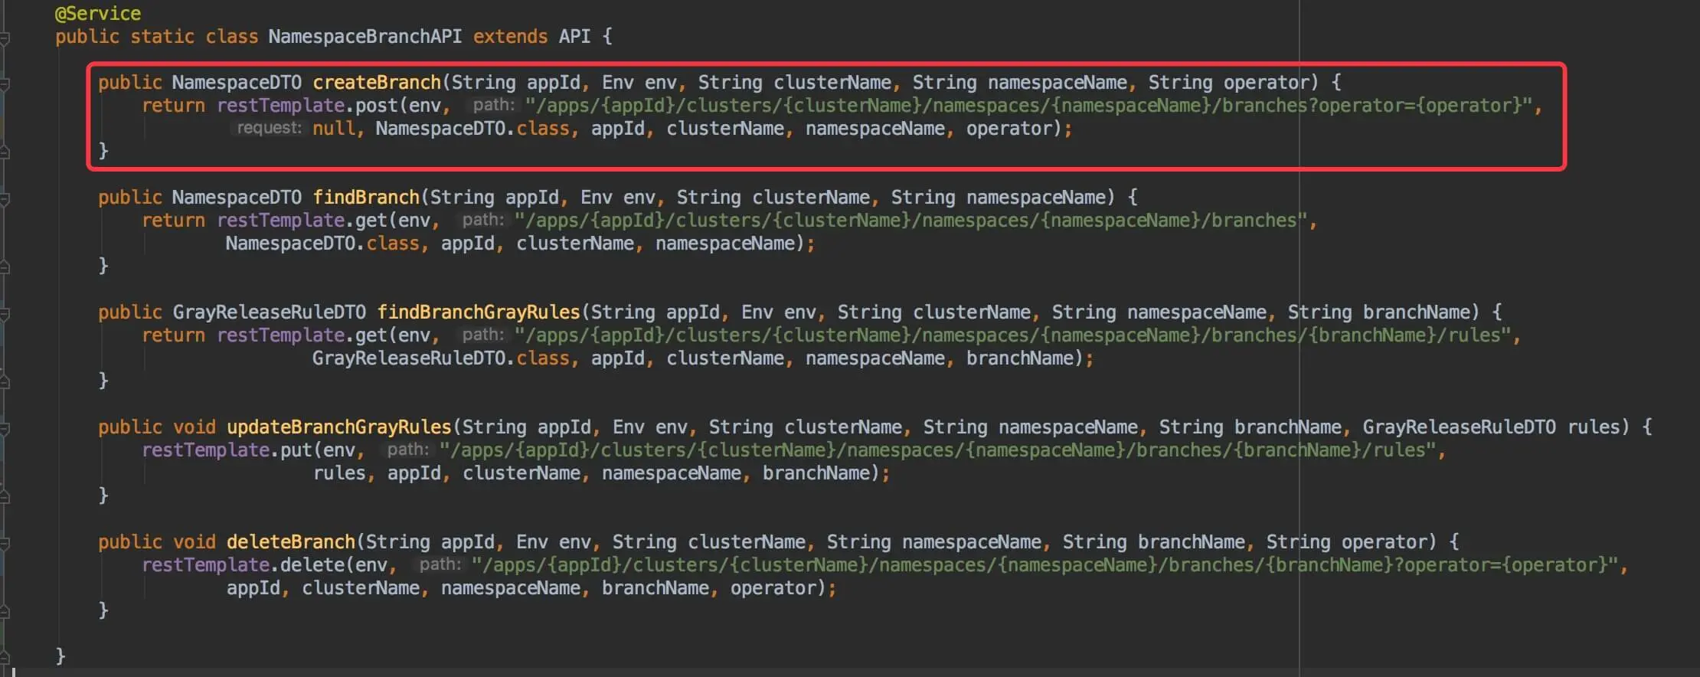Click 'branchName' parameter in findBranchGrayRules signature
Image resolution: width=1700 pixels, height=677 pixels.
1416,312
